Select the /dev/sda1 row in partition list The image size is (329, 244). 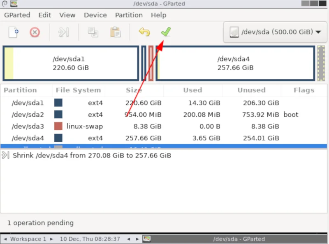(164, 103)
